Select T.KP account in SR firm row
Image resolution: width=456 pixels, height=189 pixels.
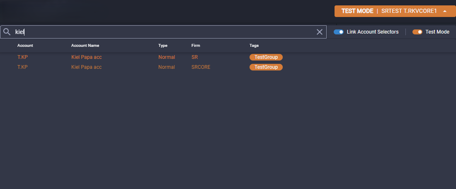tap(23, 57)
